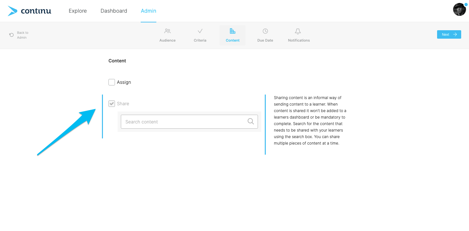
Task: Switch to the Audience step
Action: pyautogui.click(x=167, y=35)
